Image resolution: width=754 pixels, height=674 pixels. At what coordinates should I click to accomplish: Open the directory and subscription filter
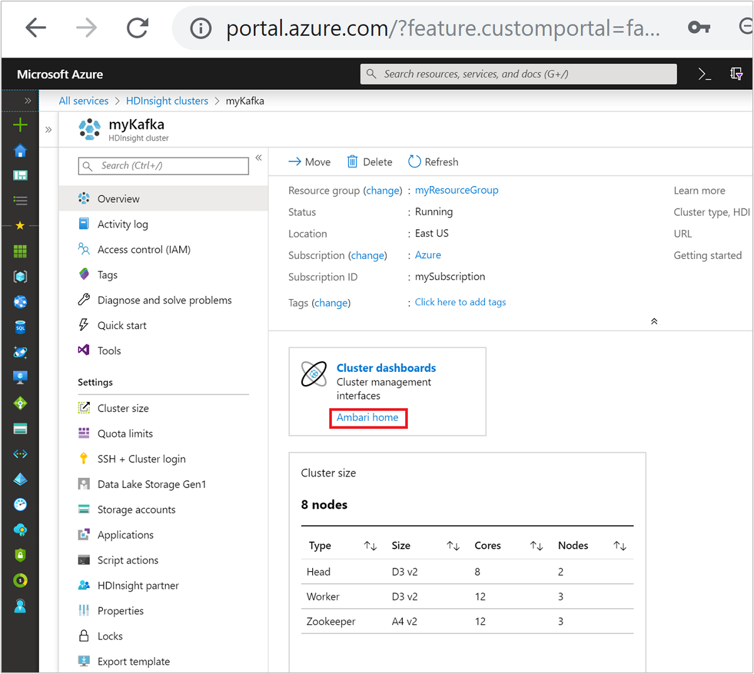(x=736, y=73)
